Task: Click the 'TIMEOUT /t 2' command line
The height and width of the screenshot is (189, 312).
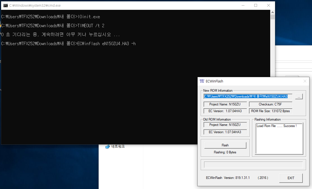Action: tap(91, 26)
